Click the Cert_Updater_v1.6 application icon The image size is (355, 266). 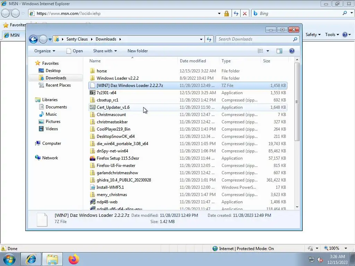click(92, 107)
